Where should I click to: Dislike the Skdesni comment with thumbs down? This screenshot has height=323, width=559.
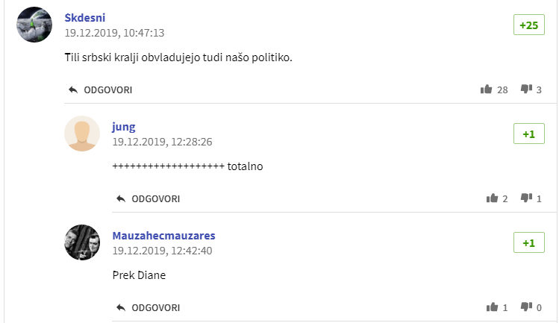525,90
